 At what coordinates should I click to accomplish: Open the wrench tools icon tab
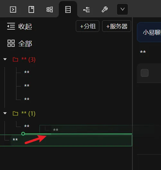click(105, 10)
